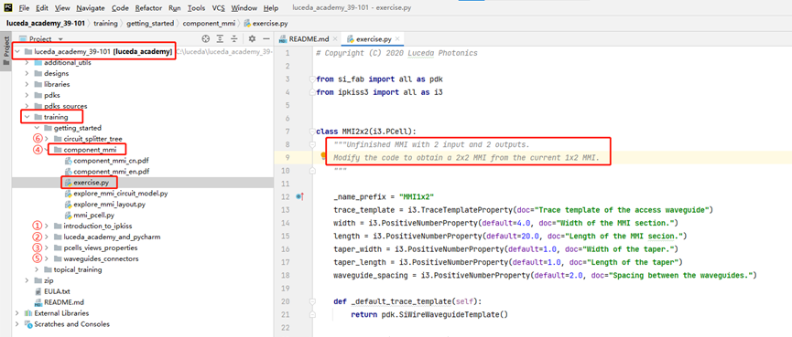Click the EULA.txt file icon
The image size is (792, 337).
pos(38,291)
